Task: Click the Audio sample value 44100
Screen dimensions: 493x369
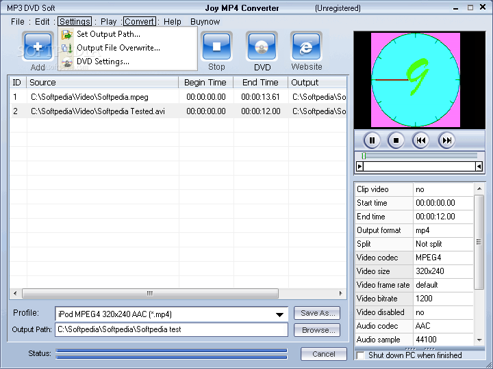Action: click(x=443, y=340)
